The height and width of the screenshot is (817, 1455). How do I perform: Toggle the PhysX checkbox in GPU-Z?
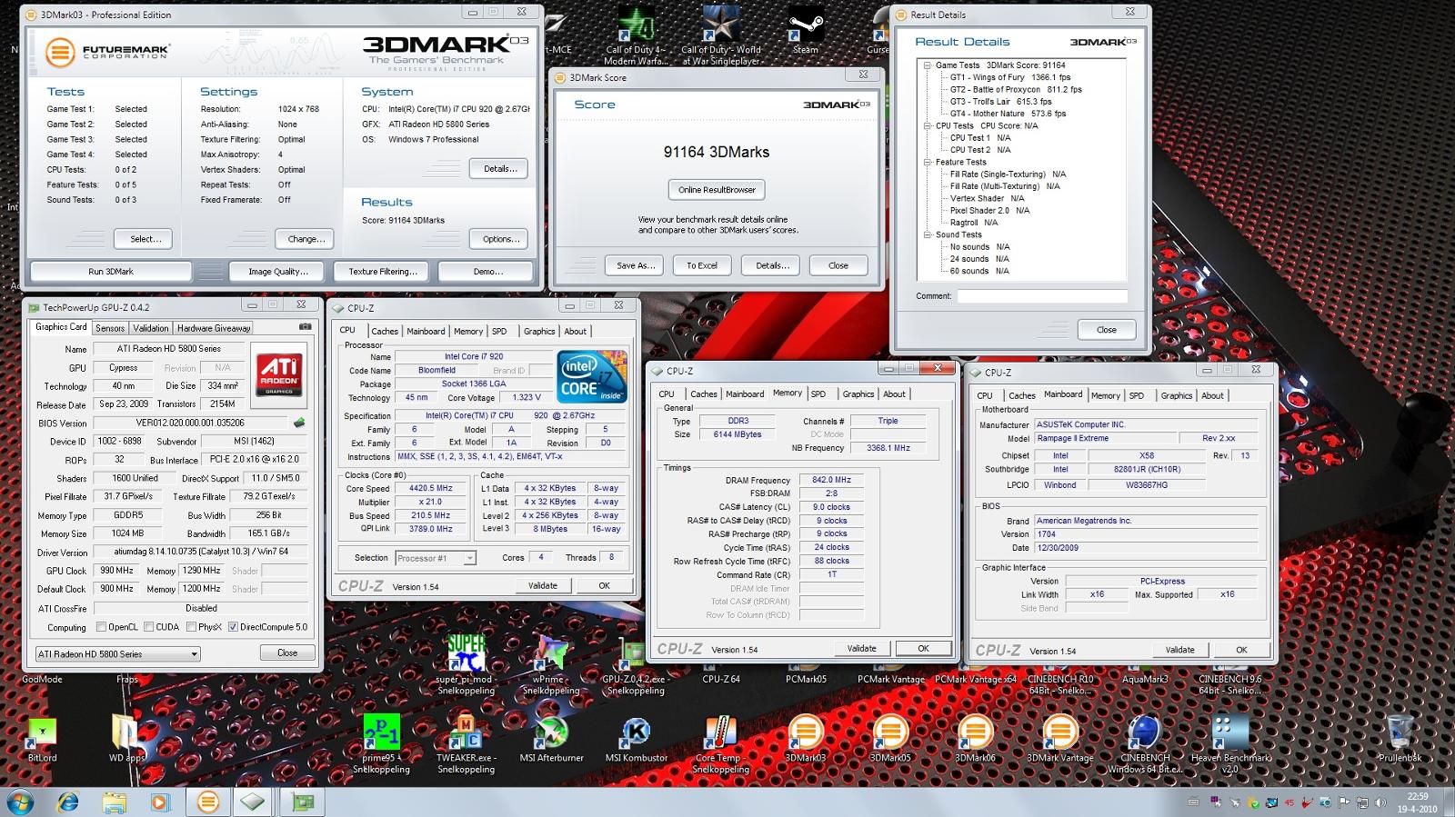[191, 627]
